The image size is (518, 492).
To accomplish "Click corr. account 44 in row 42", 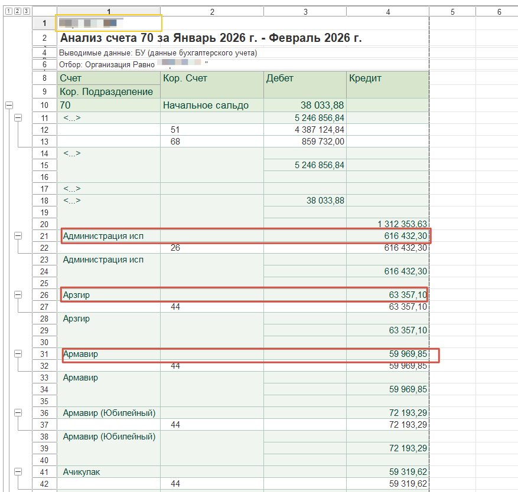I will pyautogui.click(x=212, y=484).
